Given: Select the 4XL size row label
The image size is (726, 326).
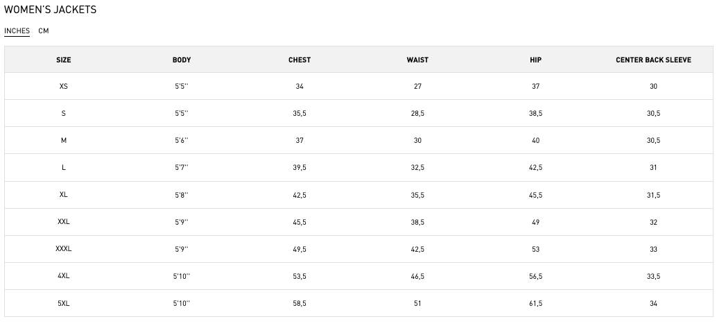Looking at the screenshot, I should (x=64, y=276).
